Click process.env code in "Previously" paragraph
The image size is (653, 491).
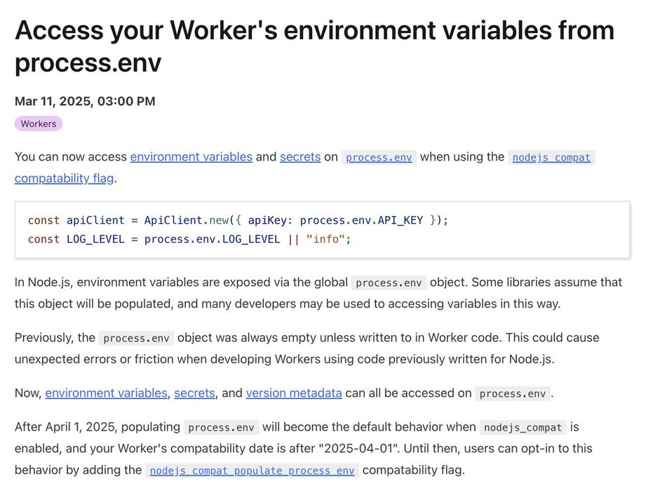[136, 338]
